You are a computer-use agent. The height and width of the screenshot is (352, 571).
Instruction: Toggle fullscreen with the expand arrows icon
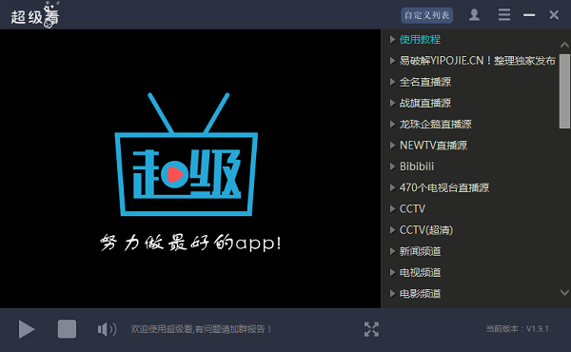(371, 329)
